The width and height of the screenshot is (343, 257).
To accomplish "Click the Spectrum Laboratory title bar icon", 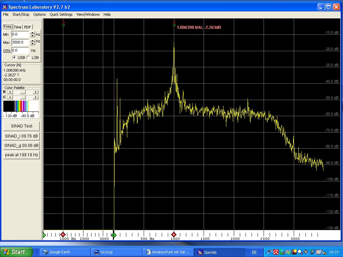I will [x=5, y=7].
